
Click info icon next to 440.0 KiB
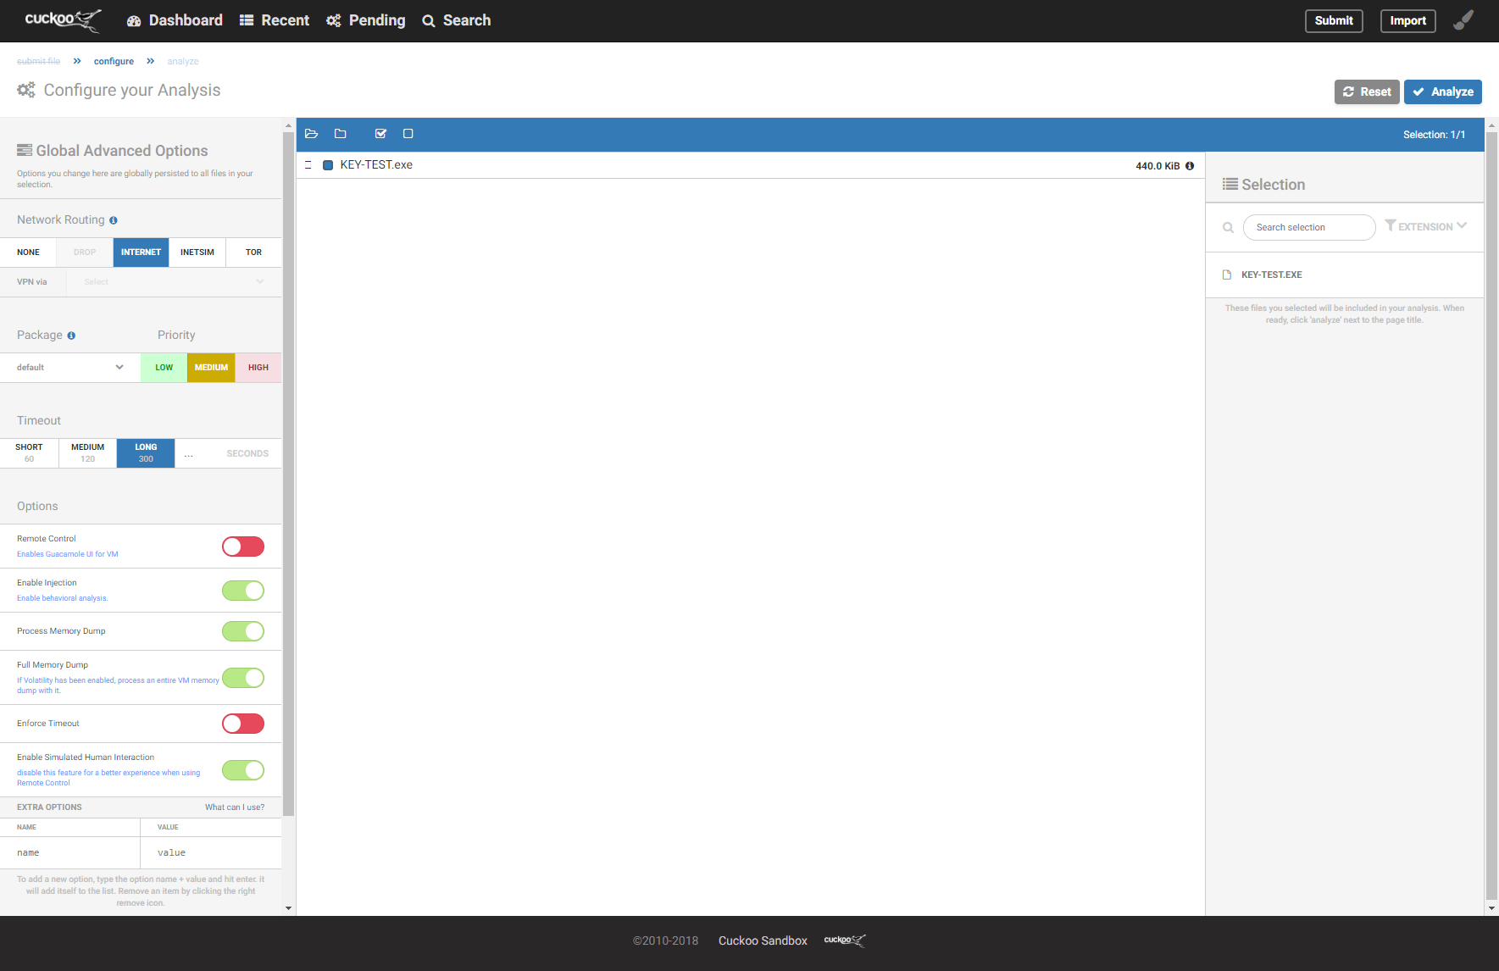1190,166
